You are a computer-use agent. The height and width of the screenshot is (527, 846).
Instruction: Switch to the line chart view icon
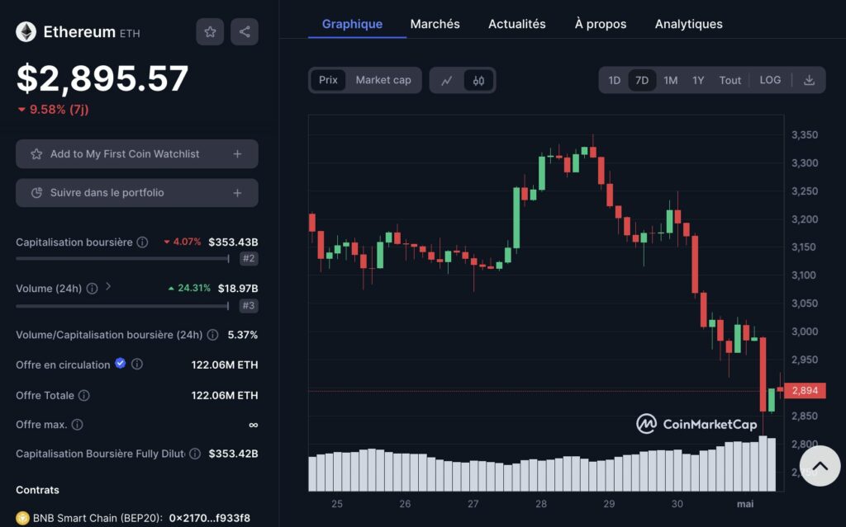[447, 80]
